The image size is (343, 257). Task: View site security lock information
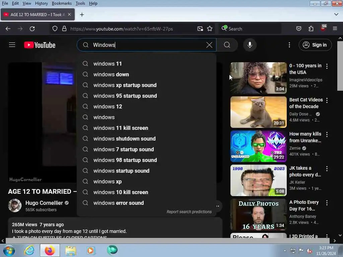coord(64,29)
